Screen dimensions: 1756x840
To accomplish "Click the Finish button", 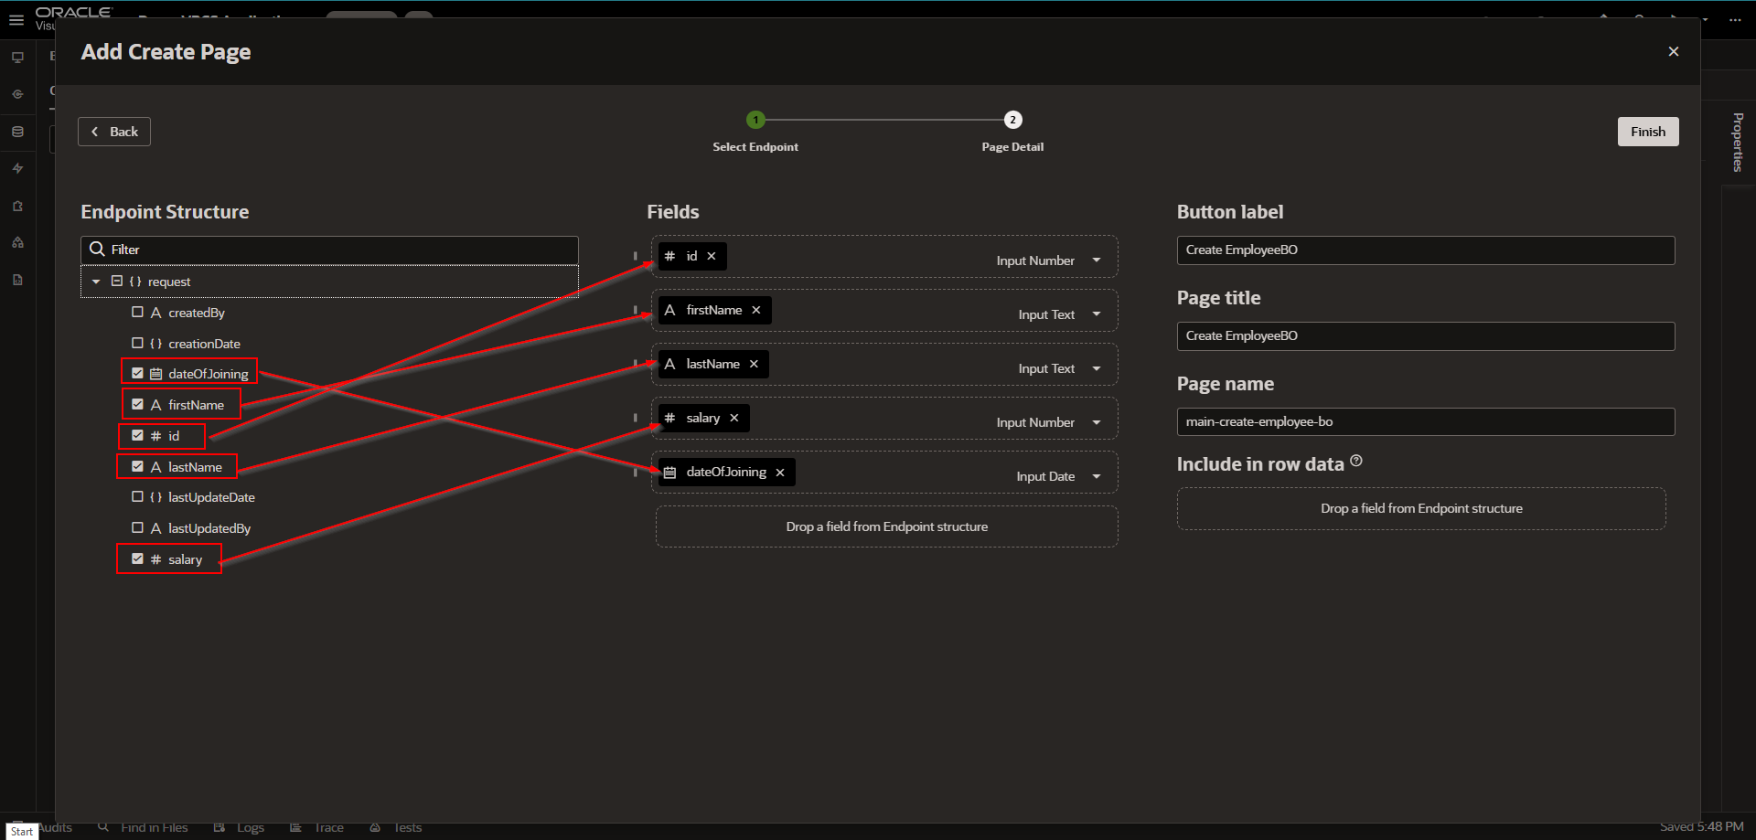I will (x=1648, y=131).
